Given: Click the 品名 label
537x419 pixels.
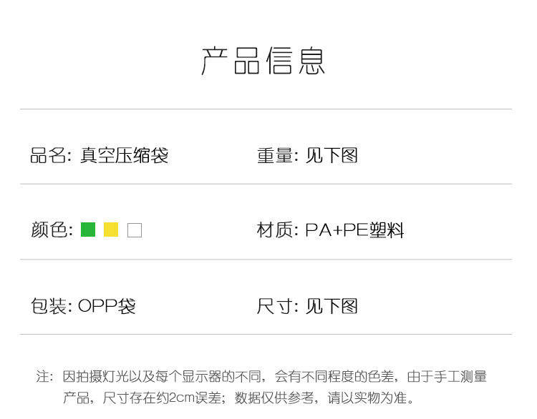Looking at the screenshot, I should [47, 155].
